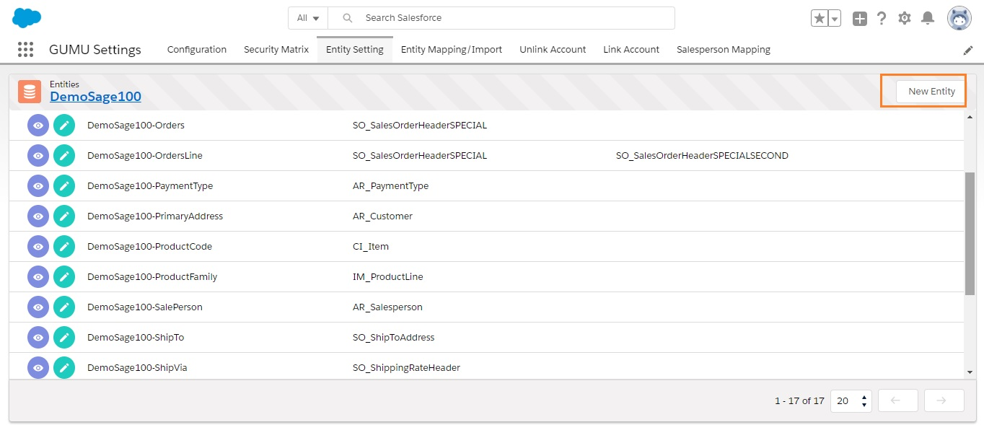Open the Notifications bell
The height and width of the screenshot is (425, 984).
pos(928,18)
